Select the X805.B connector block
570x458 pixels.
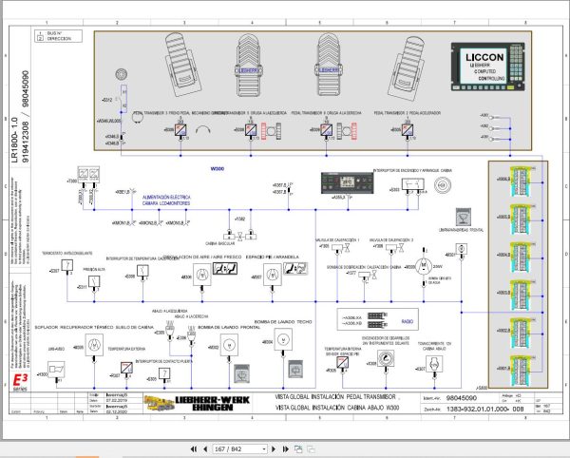click(521, 219)
